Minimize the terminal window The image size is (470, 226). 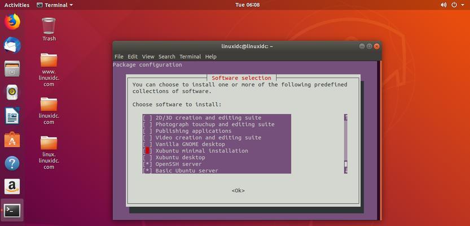click(362, 46)
